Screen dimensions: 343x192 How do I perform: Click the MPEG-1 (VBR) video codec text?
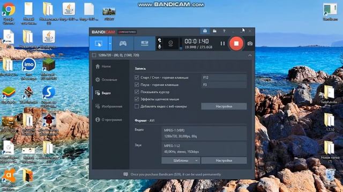174,130
